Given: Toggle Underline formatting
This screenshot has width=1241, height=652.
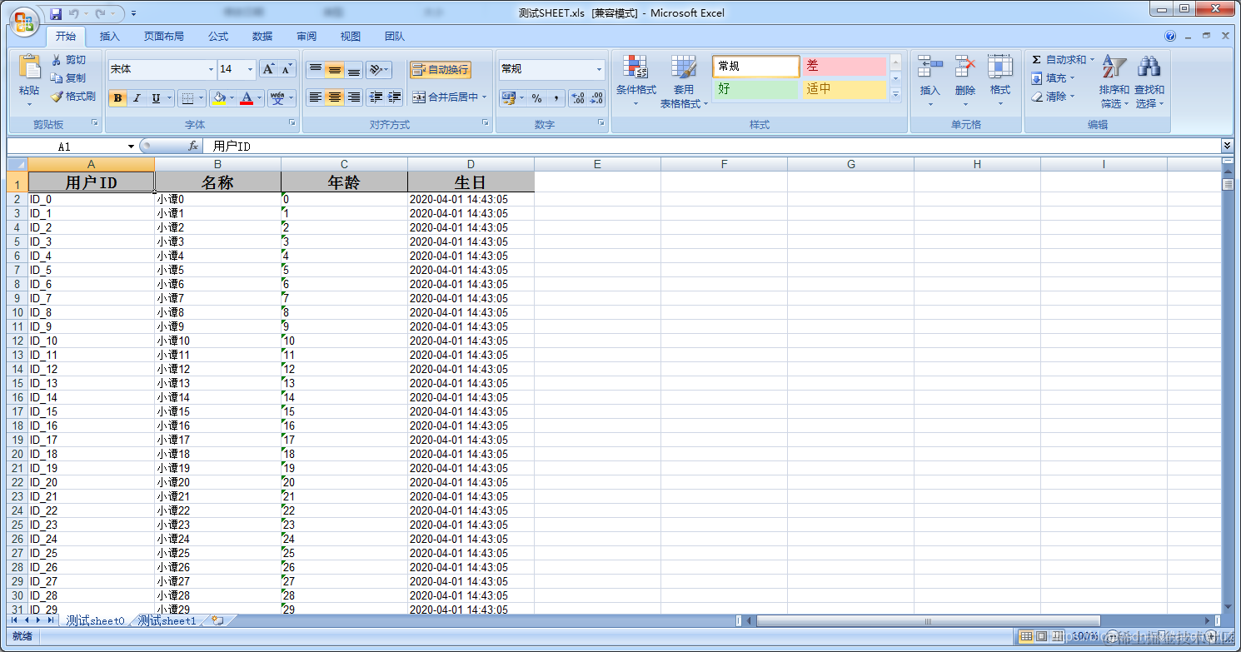Looking at the screenshot, I should (x=156, y=98).
